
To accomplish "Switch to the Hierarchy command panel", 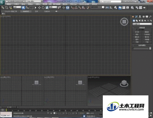I will (x=140, y=17).
